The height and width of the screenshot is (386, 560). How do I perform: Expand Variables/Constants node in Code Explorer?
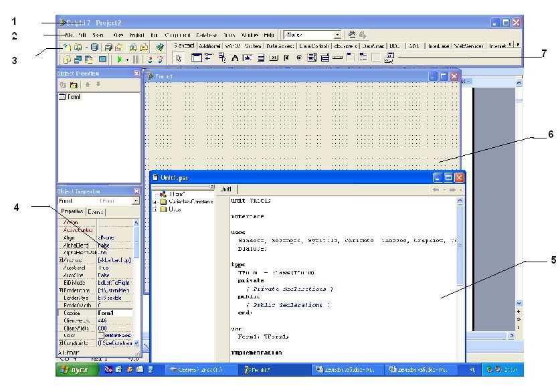[x=155, y=202]
